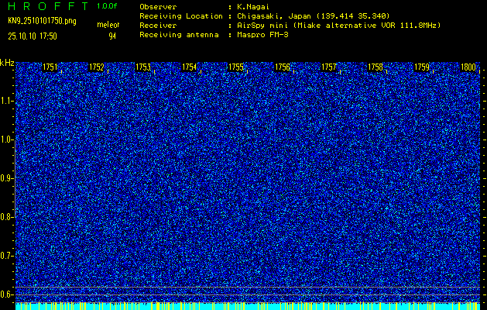
Task: Click the kHz axis unit label
Action: [x=7, y=63]
